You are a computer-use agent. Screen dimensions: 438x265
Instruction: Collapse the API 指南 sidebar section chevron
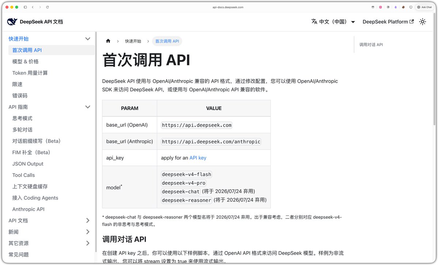pos(88,107)
